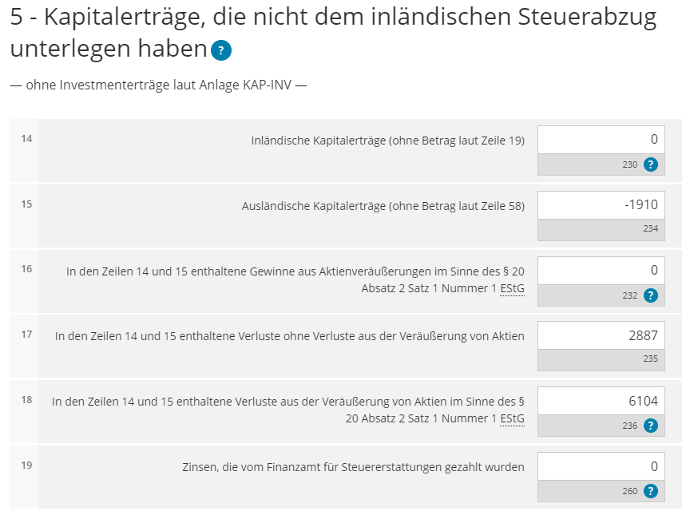Click the field code 234 below line 15
This screenshot has width=690, height=511.
click(650, 229)
